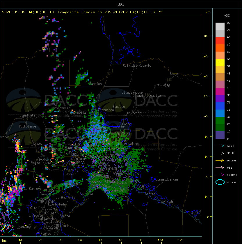Click the UTC Composite Tracks timestamp header
Viewport: 242px width, 244px height.
tap(82, 12)
